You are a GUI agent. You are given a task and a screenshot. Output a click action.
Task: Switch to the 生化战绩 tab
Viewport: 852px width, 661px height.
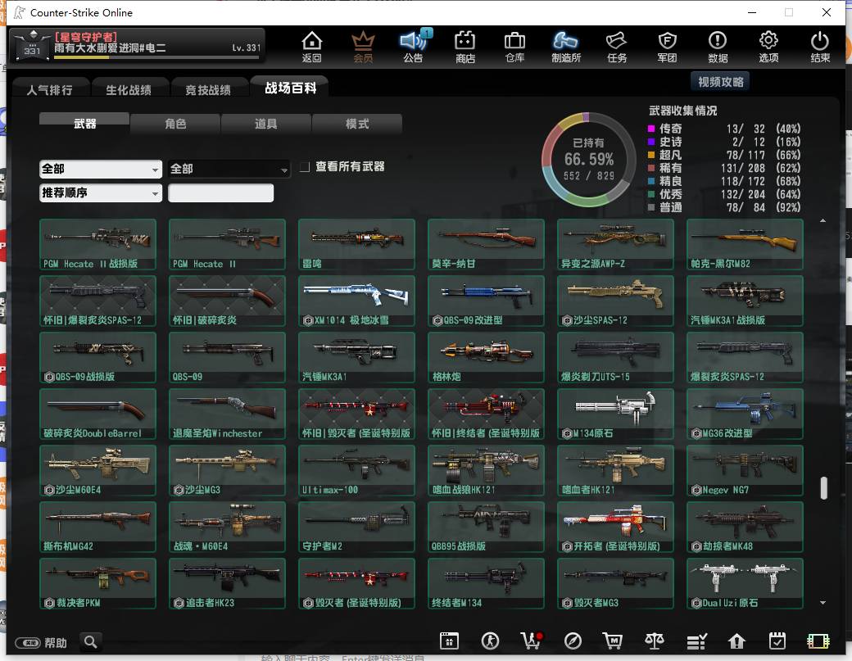[129, 89]
